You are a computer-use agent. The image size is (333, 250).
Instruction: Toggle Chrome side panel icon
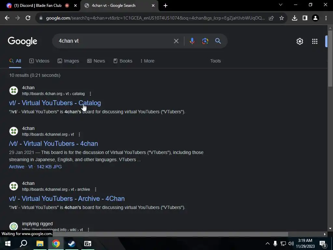pos(305,18)
